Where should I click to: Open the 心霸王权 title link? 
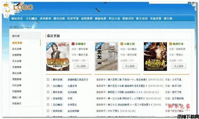(x=129, y=44)
